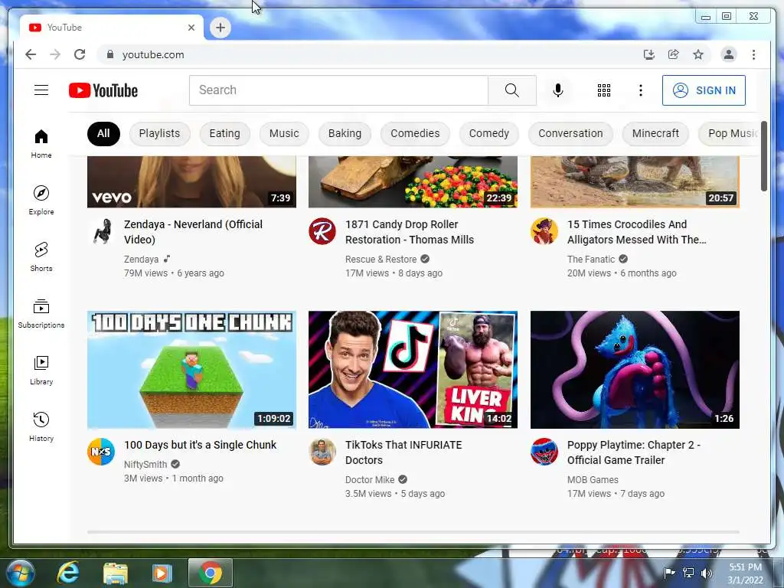Screen dimensions: 784x588
Task: Play the 100 Days One Chunk thumbnail
Action: pos(191,370)
